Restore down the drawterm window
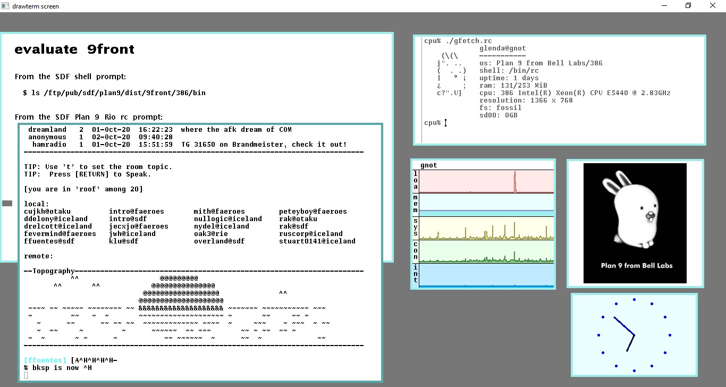 click(x=688, y=6)
